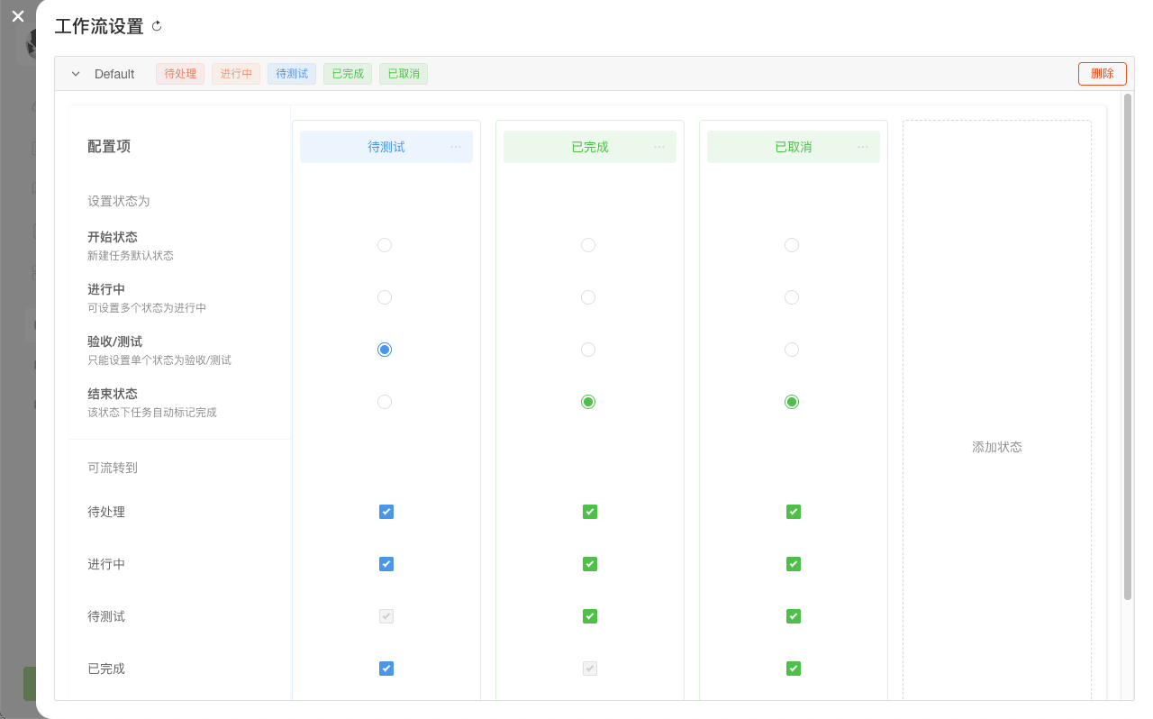The height and width of the screenshot is (719, 1153).
Task: Click the 待测试 blue tag in header
Action: [292, 74]
